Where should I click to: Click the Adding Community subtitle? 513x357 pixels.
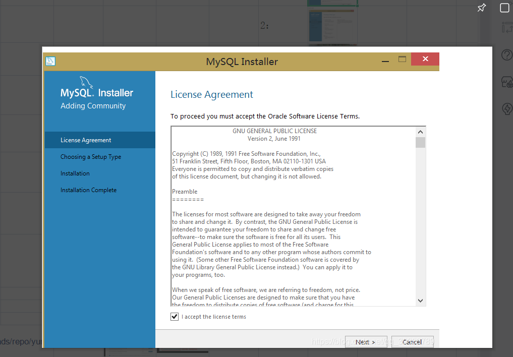[x=93, y=105]
